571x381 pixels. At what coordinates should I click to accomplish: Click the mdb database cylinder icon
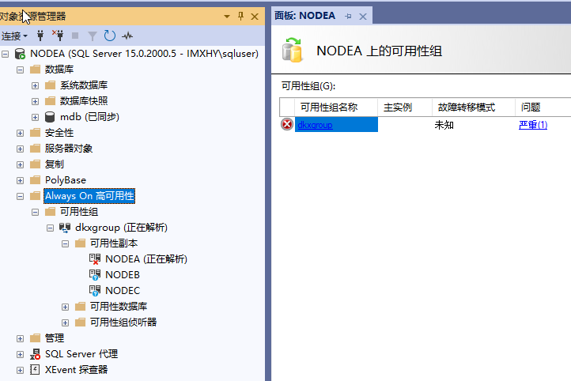pyautogui.click(x=50, y=117)
